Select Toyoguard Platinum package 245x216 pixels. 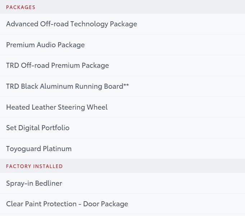click(x=39, y=149)
